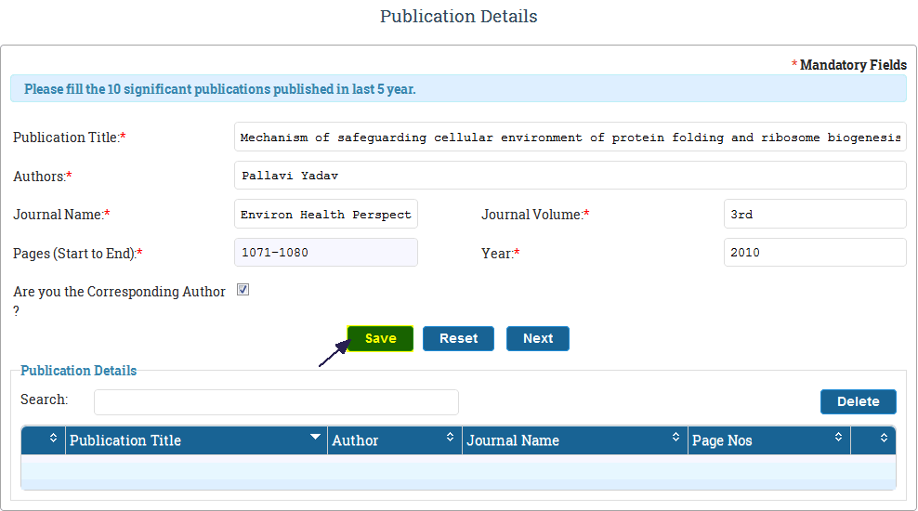Sort table by Author column
The height and width of the screenshot is (511, 918).
tap(395, 440)
